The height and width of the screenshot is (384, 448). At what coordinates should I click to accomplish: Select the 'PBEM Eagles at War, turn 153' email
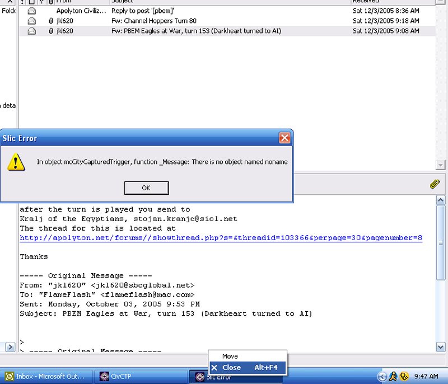[196, 31]
